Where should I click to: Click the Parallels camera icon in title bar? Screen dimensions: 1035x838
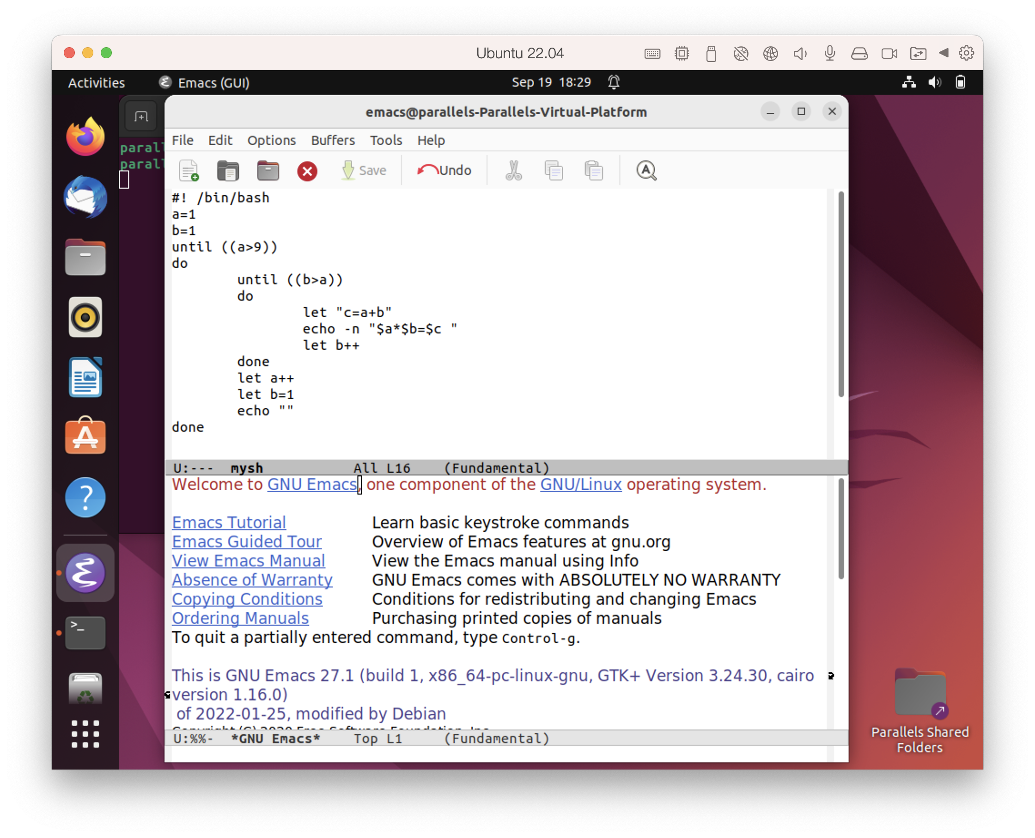889,54
